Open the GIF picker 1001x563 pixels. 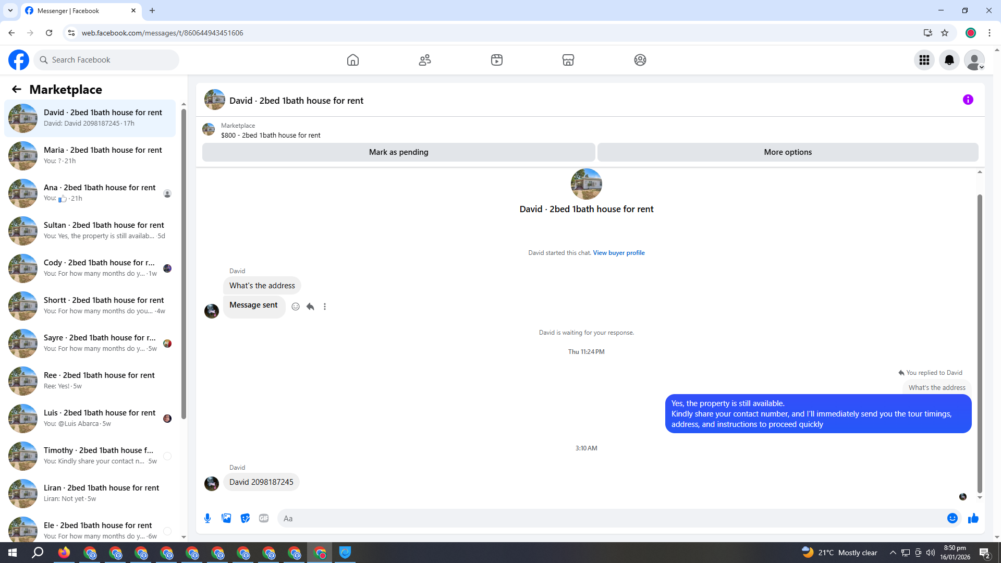tap(264, 518)
